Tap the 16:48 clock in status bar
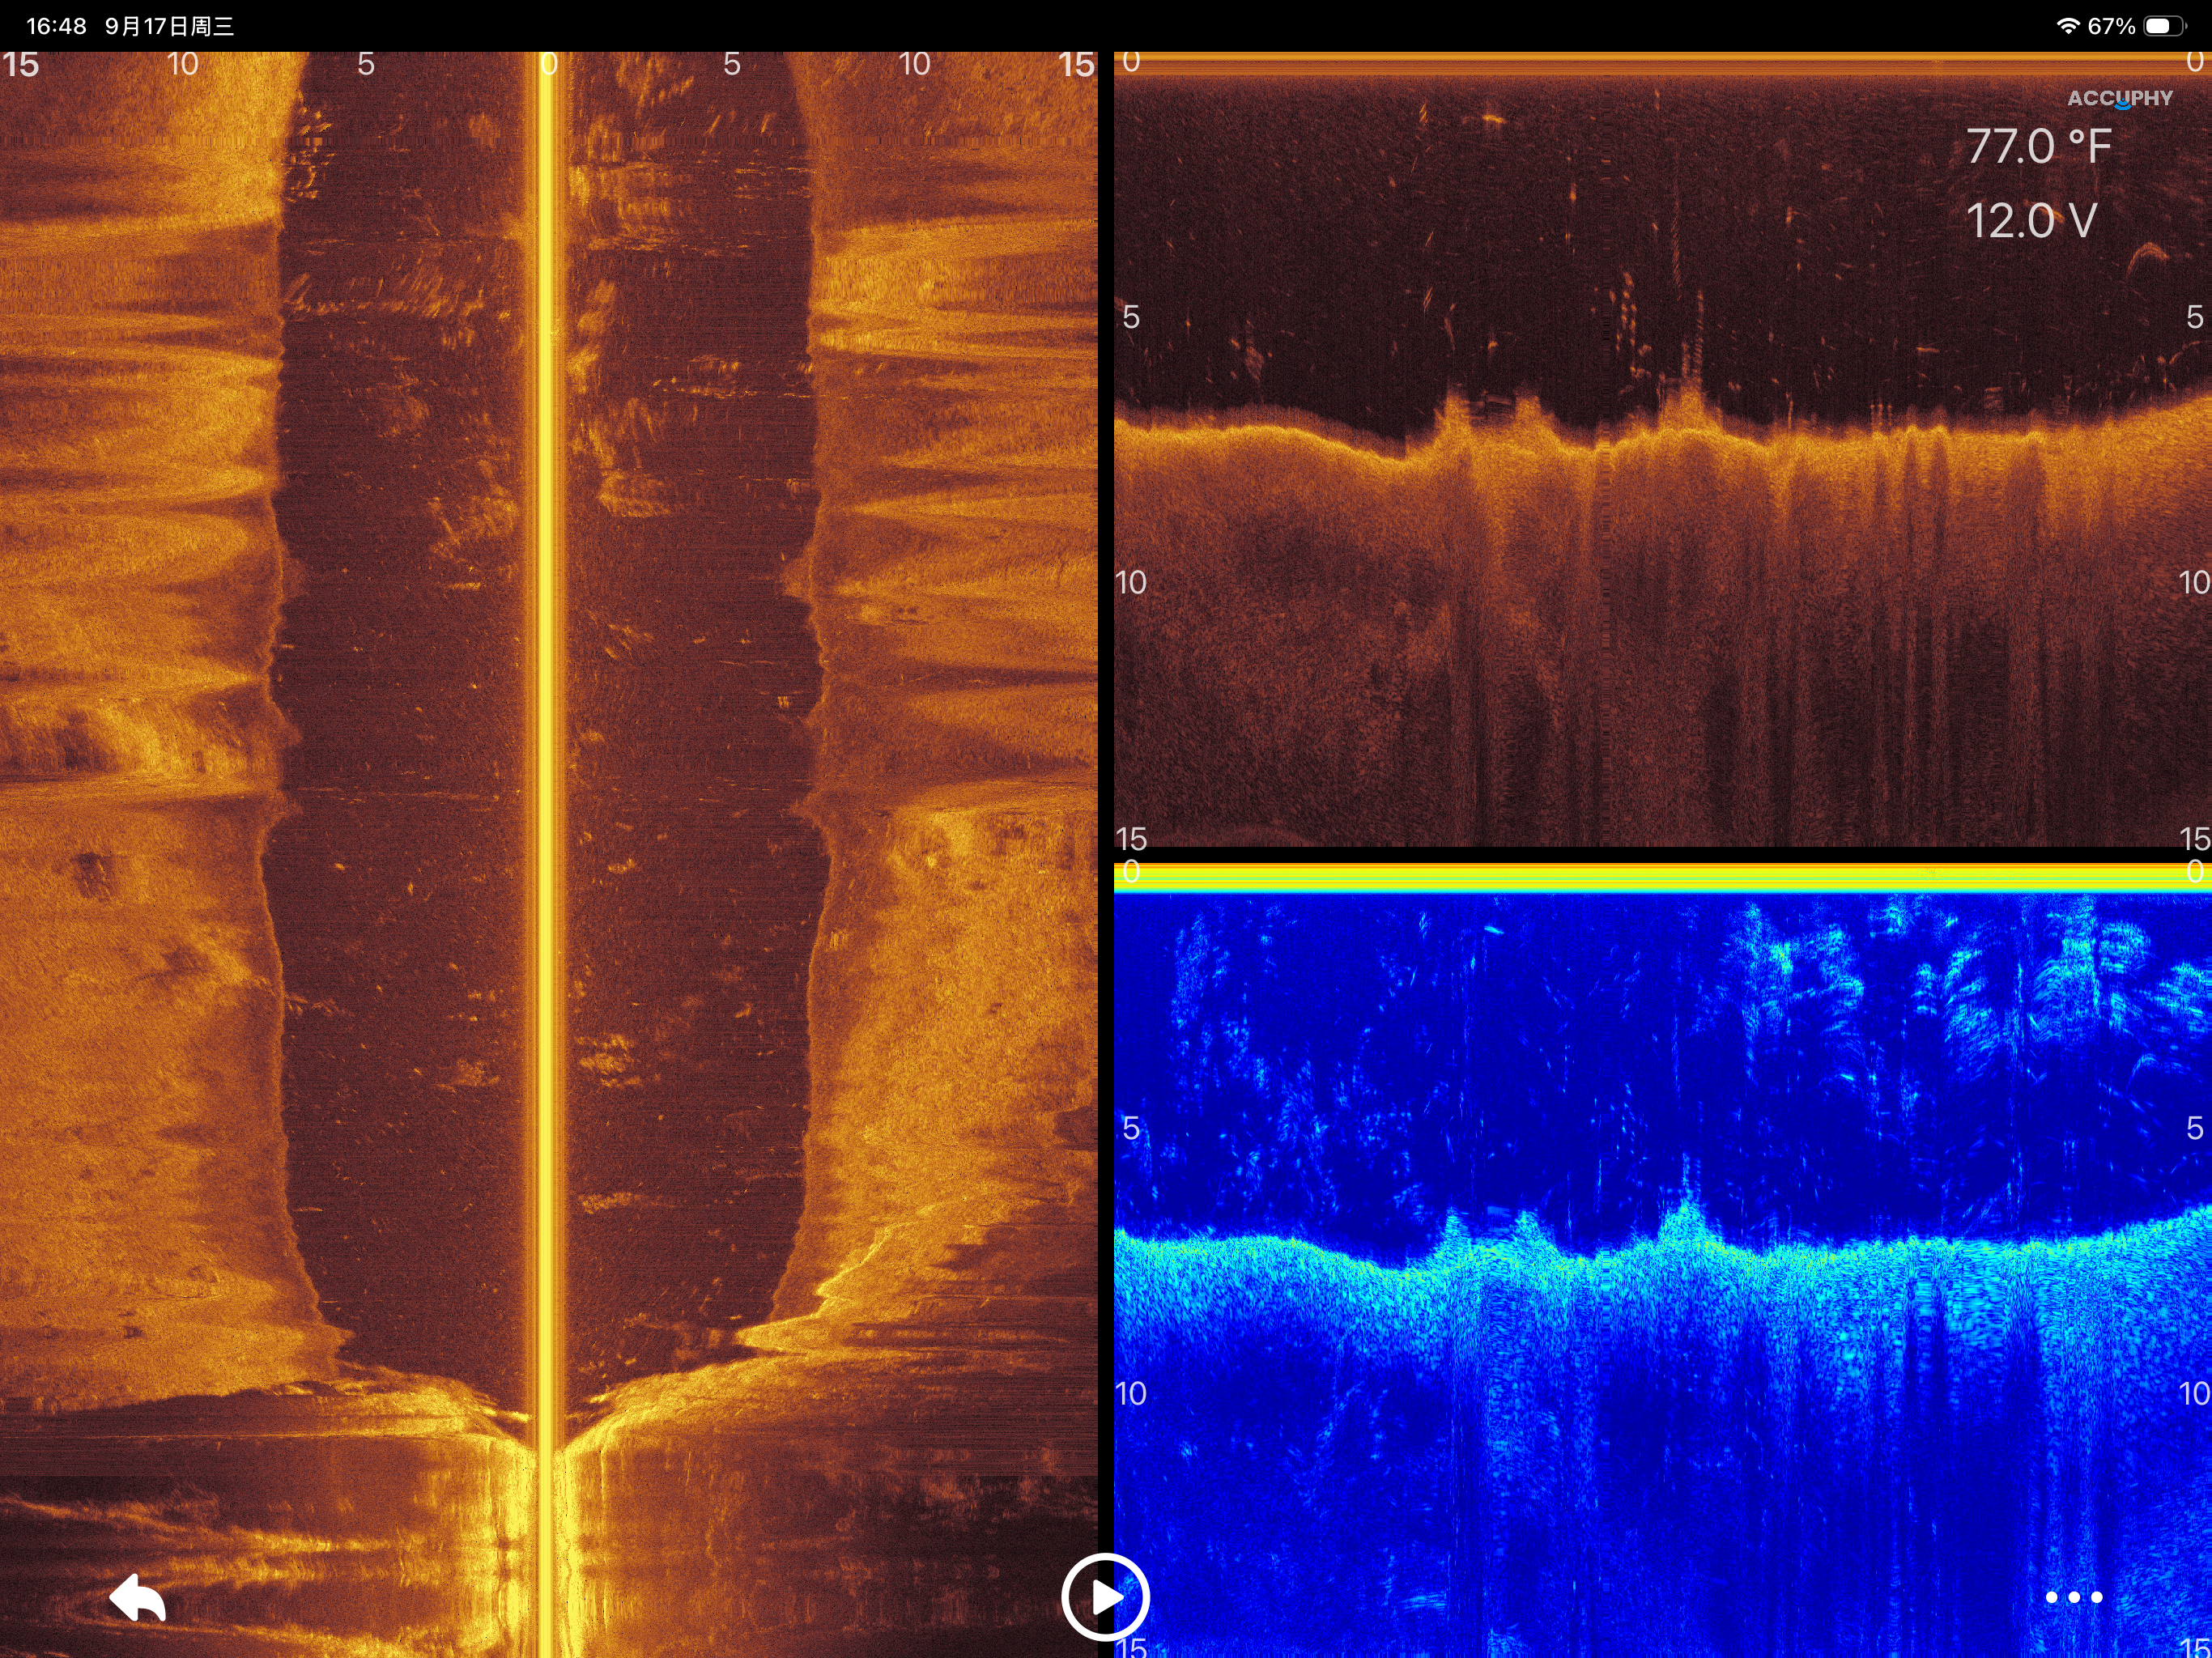 point(56,26)
